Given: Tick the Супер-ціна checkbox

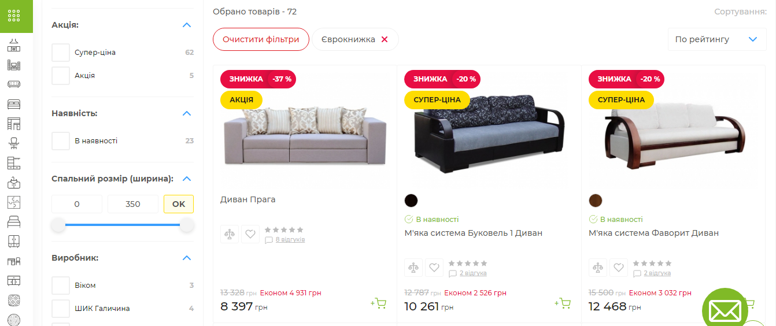Looking at the screenshot, I should tap(61, 53).
